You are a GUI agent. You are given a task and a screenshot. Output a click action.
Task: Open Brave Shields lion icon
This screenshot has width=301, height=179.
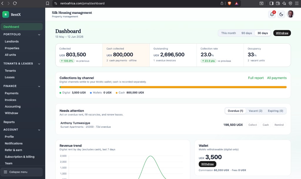point(229,3)
